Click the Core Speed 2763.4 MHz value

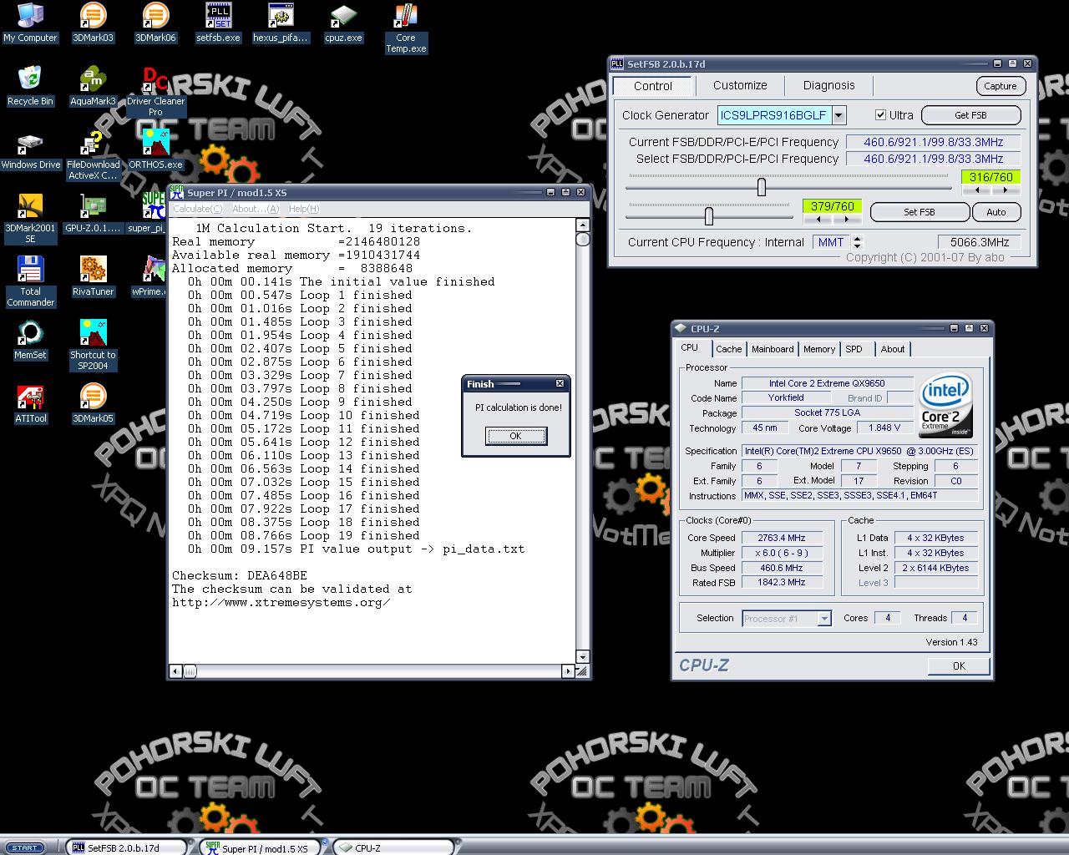click(782, 538)
